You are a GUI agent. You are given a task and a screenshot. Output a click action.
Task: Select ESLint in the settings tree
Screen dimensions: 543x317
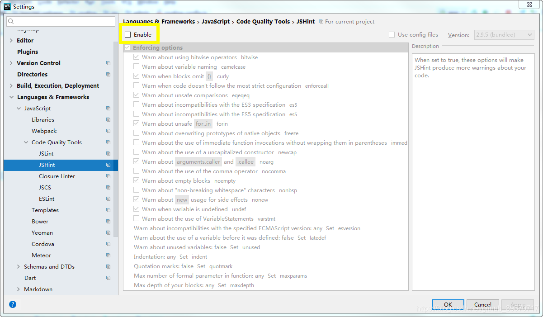(x=47, y=199)
